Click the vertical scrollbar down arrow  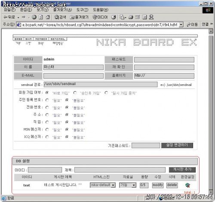point(211,192)
